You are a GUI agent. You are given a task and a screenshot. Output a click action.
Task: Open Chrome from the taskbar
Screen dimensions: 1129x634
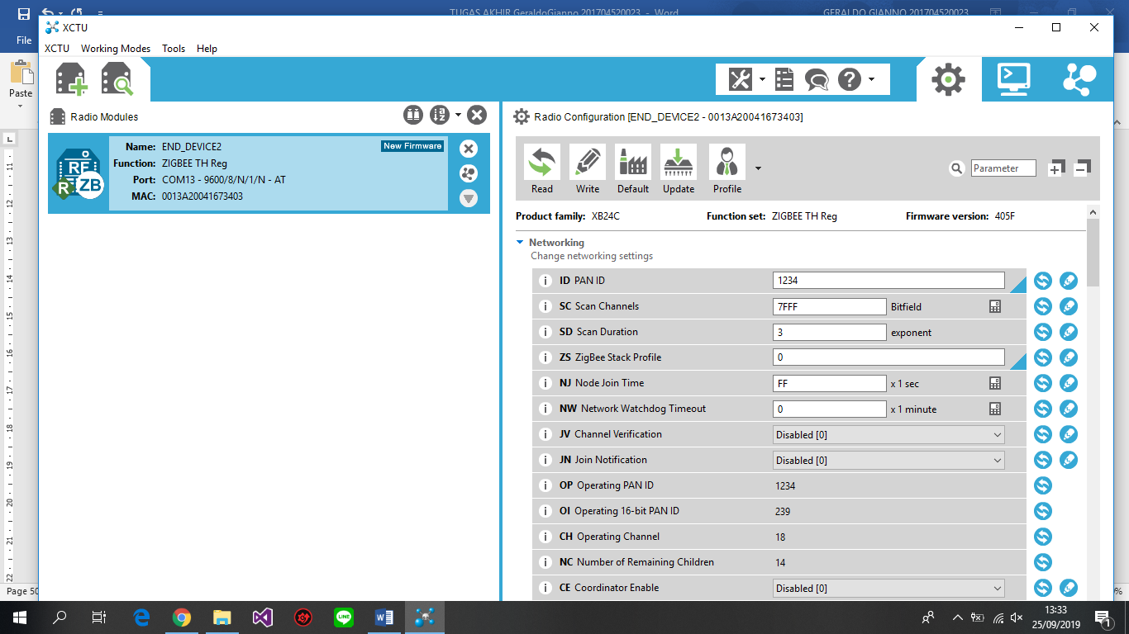182,617
